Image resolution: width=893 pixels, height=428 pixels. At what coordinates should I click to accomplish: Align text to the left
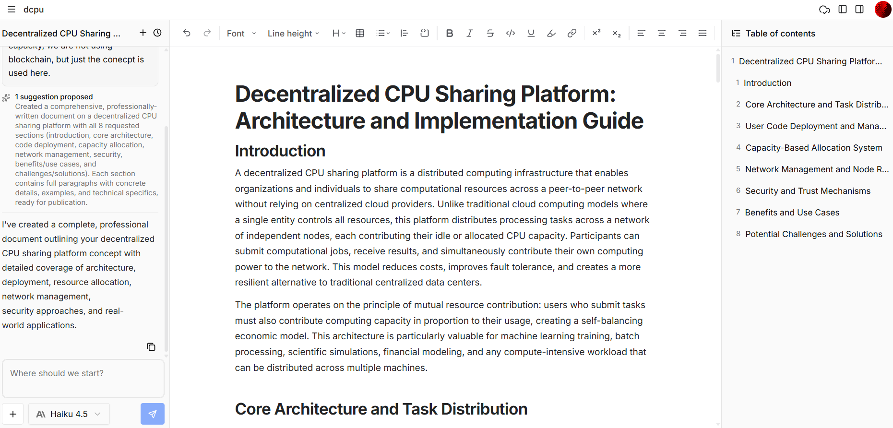pos(641,33)
